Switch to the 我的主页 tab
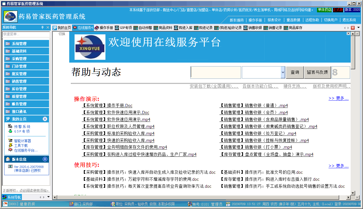Image resolution: width=363 pixels, height=209 pixels. click(x=62, y=28)
